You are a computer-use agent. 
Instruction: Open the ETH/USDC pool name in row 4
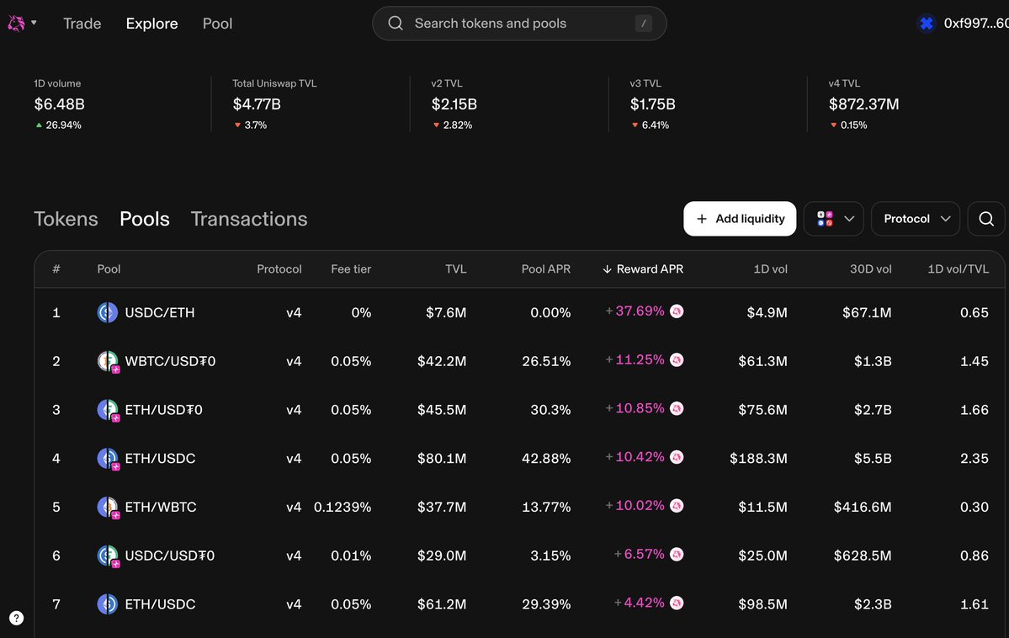(160, 459)
